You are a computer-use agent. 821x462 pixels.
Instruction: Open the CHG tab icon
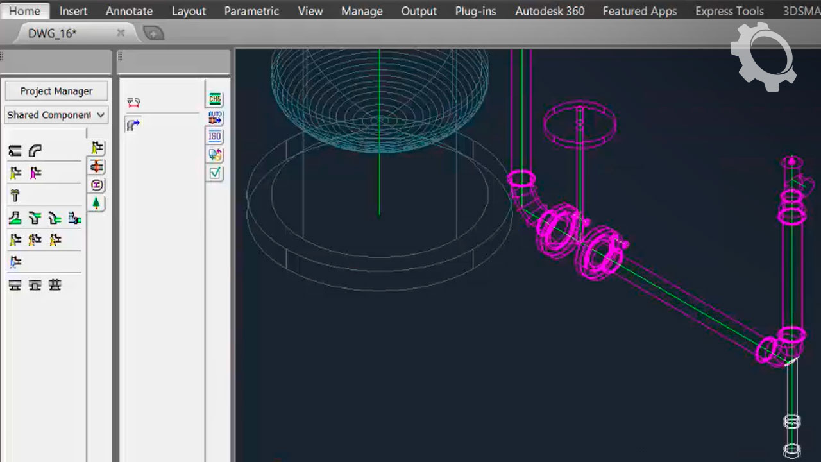[x=215, y=99]
